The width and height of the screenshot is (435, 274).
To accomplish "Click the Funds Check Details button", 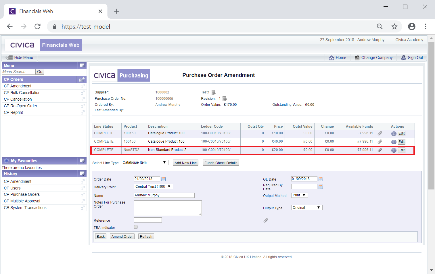I will pyautogui.click(x=221, y=163).
